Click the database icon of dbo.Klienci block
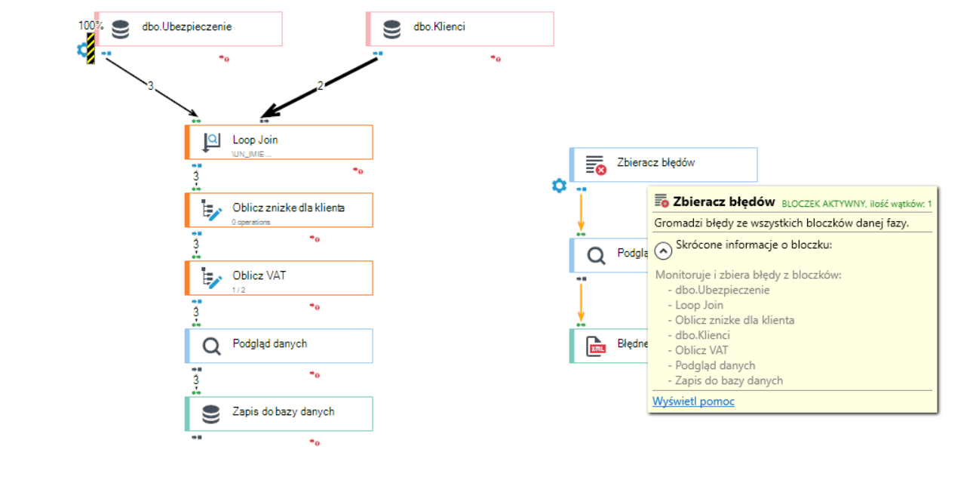 pyautogui.click(x=391, y=29)
